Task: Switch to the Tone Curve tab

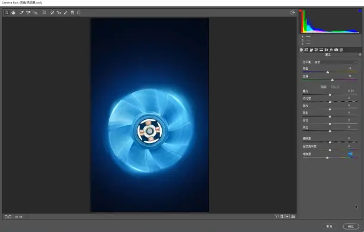Action: click(x=306, y=50)
